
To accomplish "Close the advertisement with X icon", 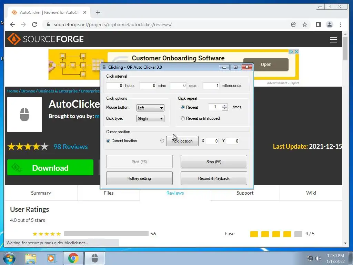I will click(x=297, y=52).
